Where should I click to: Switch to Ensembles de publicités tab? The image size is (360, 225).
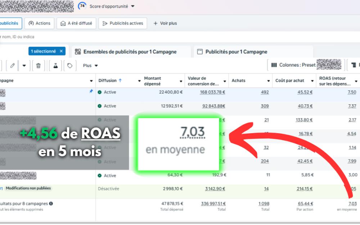coord(130,52)
